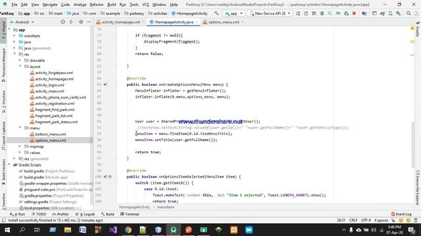Image resolution: width=421 pixels, height=236 pixels.
Task: Collapse the res folder
Action: [x=14, y=54]
